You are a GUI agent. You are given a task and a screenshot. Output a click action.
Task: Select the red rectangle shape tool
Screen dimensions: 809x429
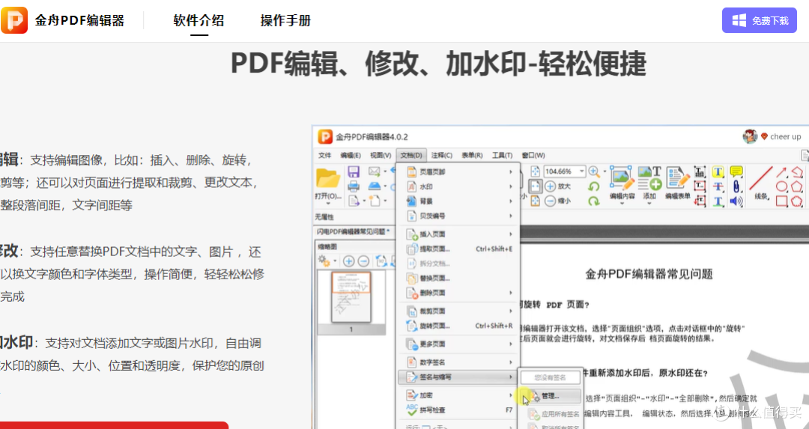click(x=781, y=201)
